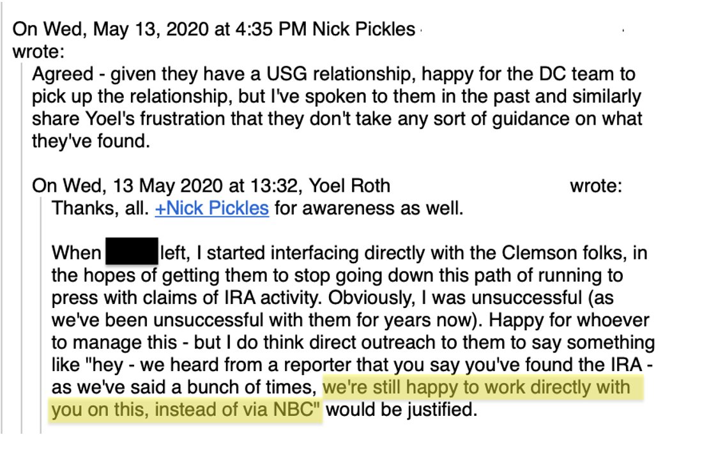This screenshot has width=709, height=451.
Task: Click highlighted text "we're still happy to work directly"
Action: [x=476, y=388]
